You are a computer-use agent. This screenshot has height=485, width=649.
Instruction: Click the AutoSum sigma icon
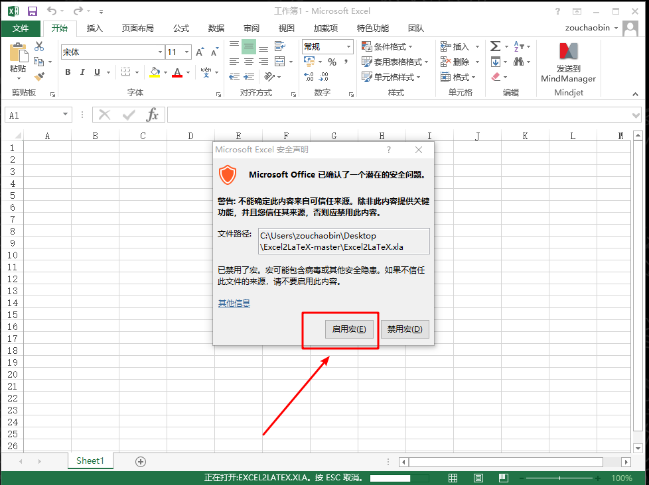coord(496,46)
